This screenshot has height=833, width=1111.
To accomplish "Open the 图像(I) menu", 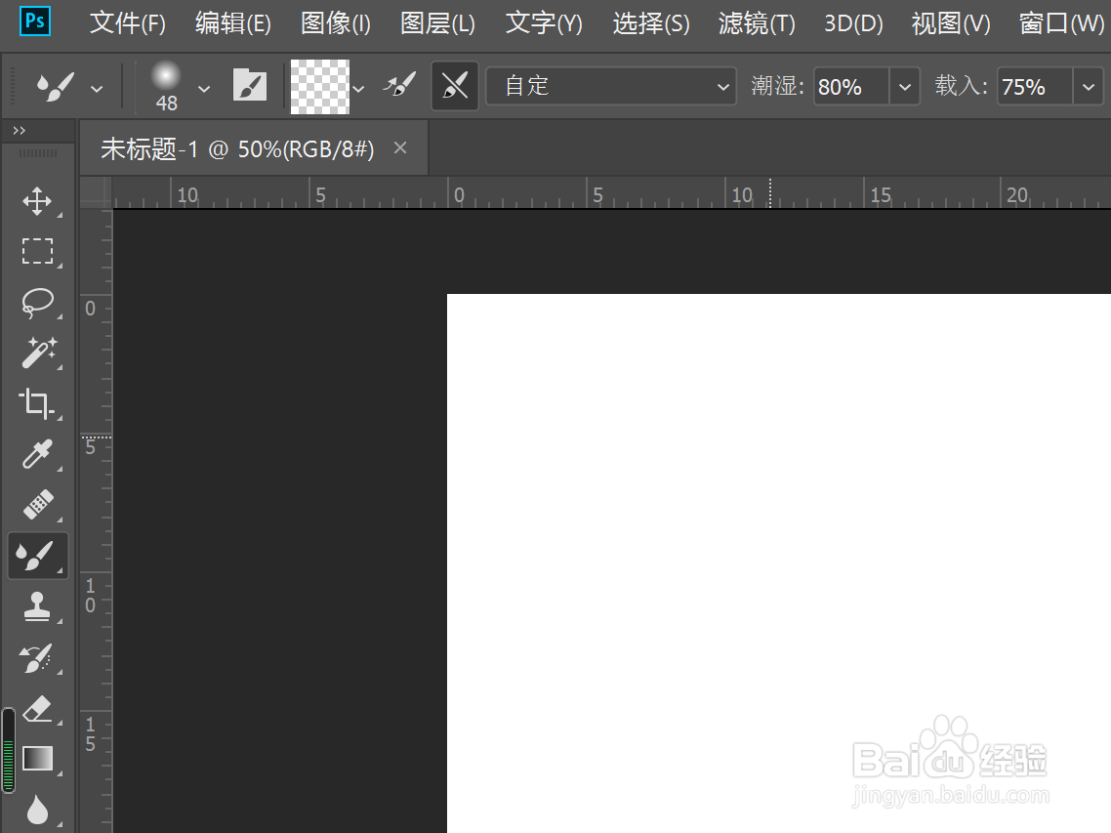I will click(x=336, y=24).
